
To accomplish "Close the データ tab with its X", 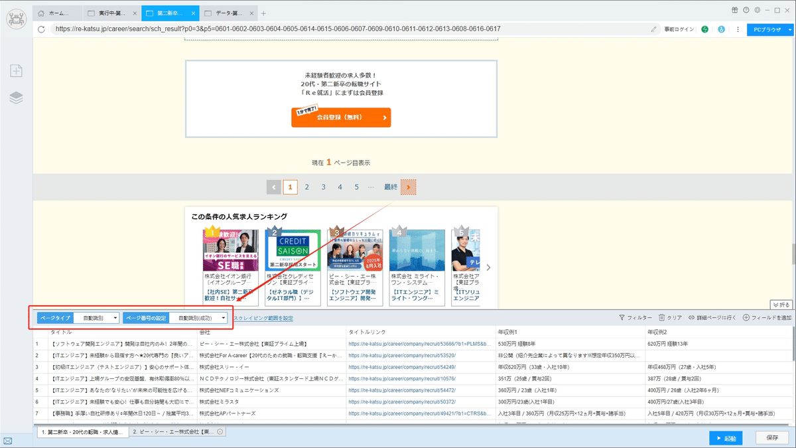I will tap(251, 13).
